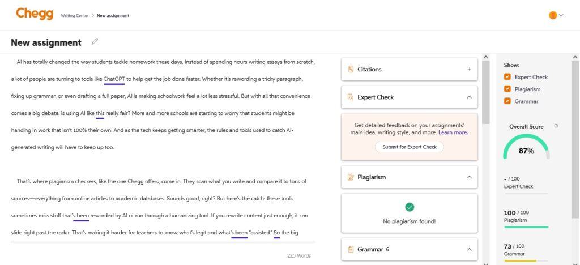
Task: Click the right sidebar scrollbar thumb
Action: pos(575,140)
